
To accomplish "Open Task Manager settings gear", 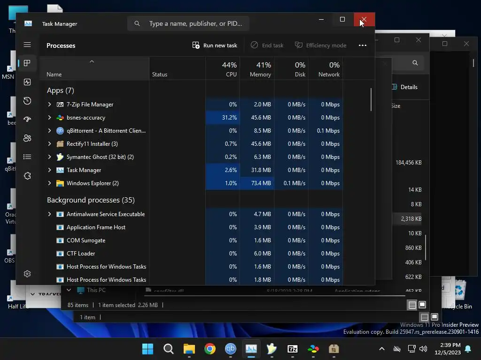I will [27, 274].
